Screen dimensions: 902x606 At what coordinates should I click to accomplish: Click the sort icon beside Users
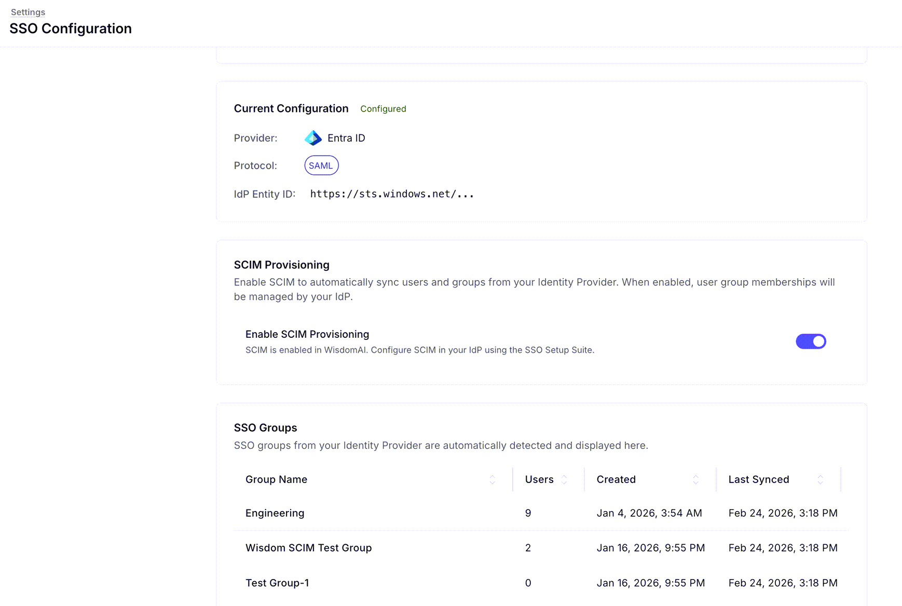click(565, 479)
